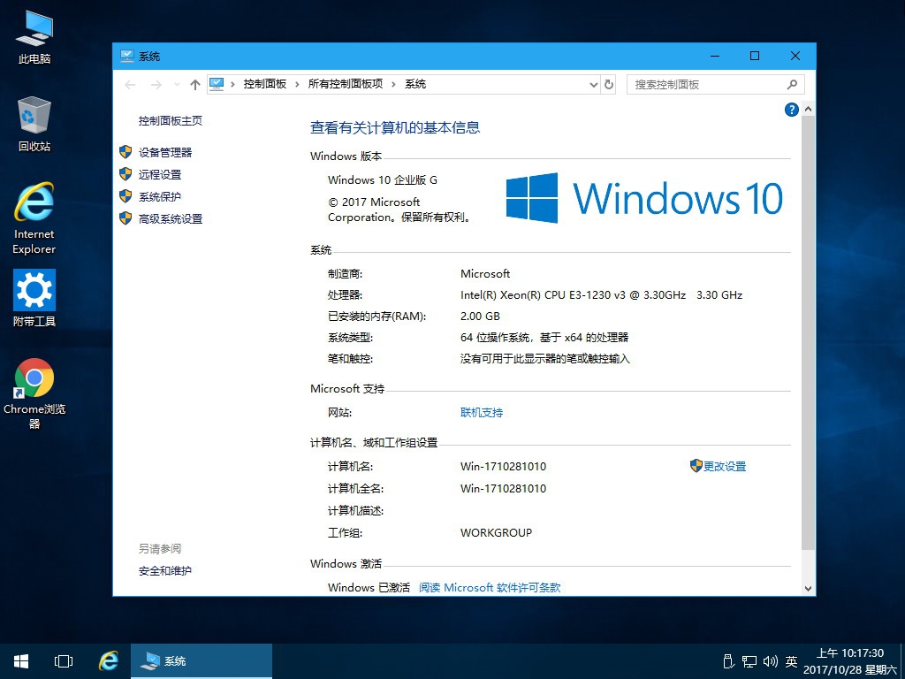Open 系统保护 from the sidebar
Image resolution: width=905 pixels, height=679 pixels.
[x=160, y=197]
